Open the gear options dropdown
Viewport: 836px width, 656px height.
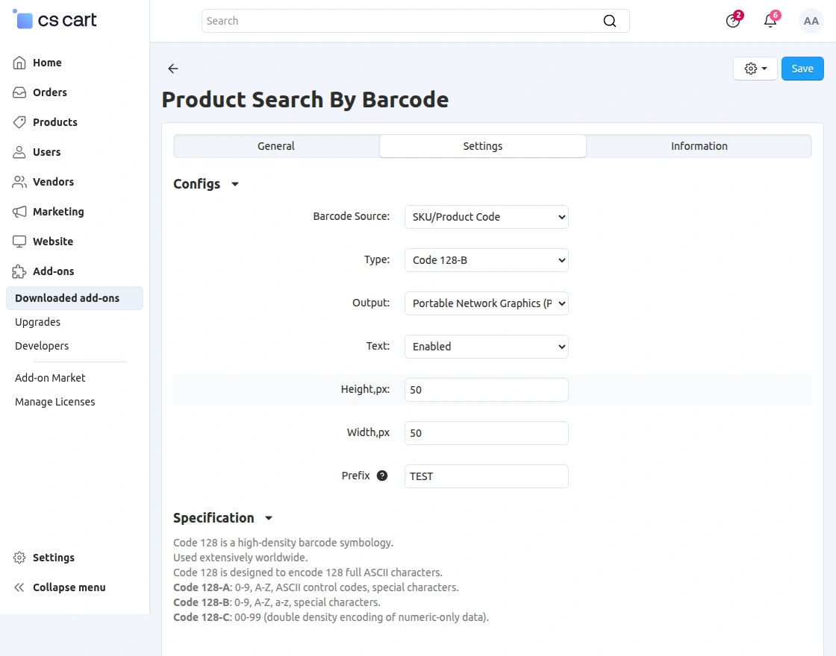755,68
